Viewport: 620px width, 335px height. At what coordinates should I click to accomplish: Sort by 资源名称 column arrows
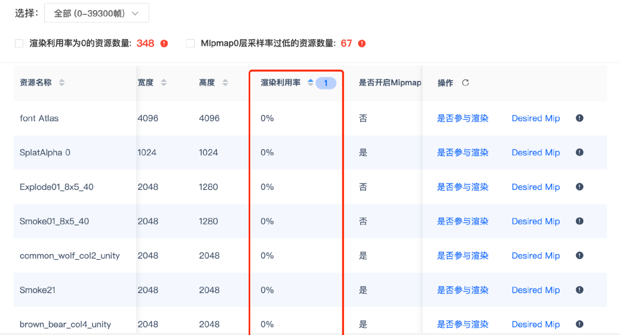pyautogui.click(x=61, y=83)
